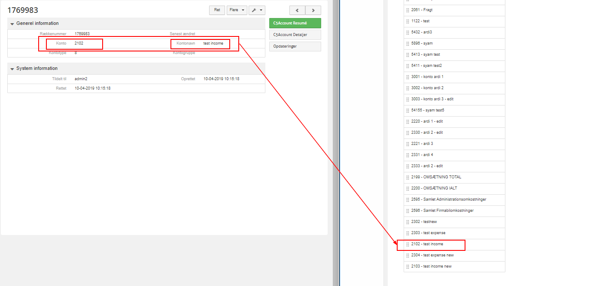This screenshot has width=599, height=286.
Task: Click the admin2 assigned user value
Action: [x=81, y=79]
